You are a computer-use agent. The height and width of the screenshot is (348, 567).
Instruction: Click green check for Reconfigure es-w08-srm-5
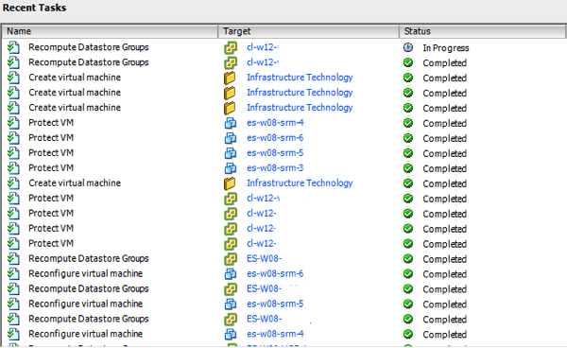pyautogui.click(x=408, y=304)
